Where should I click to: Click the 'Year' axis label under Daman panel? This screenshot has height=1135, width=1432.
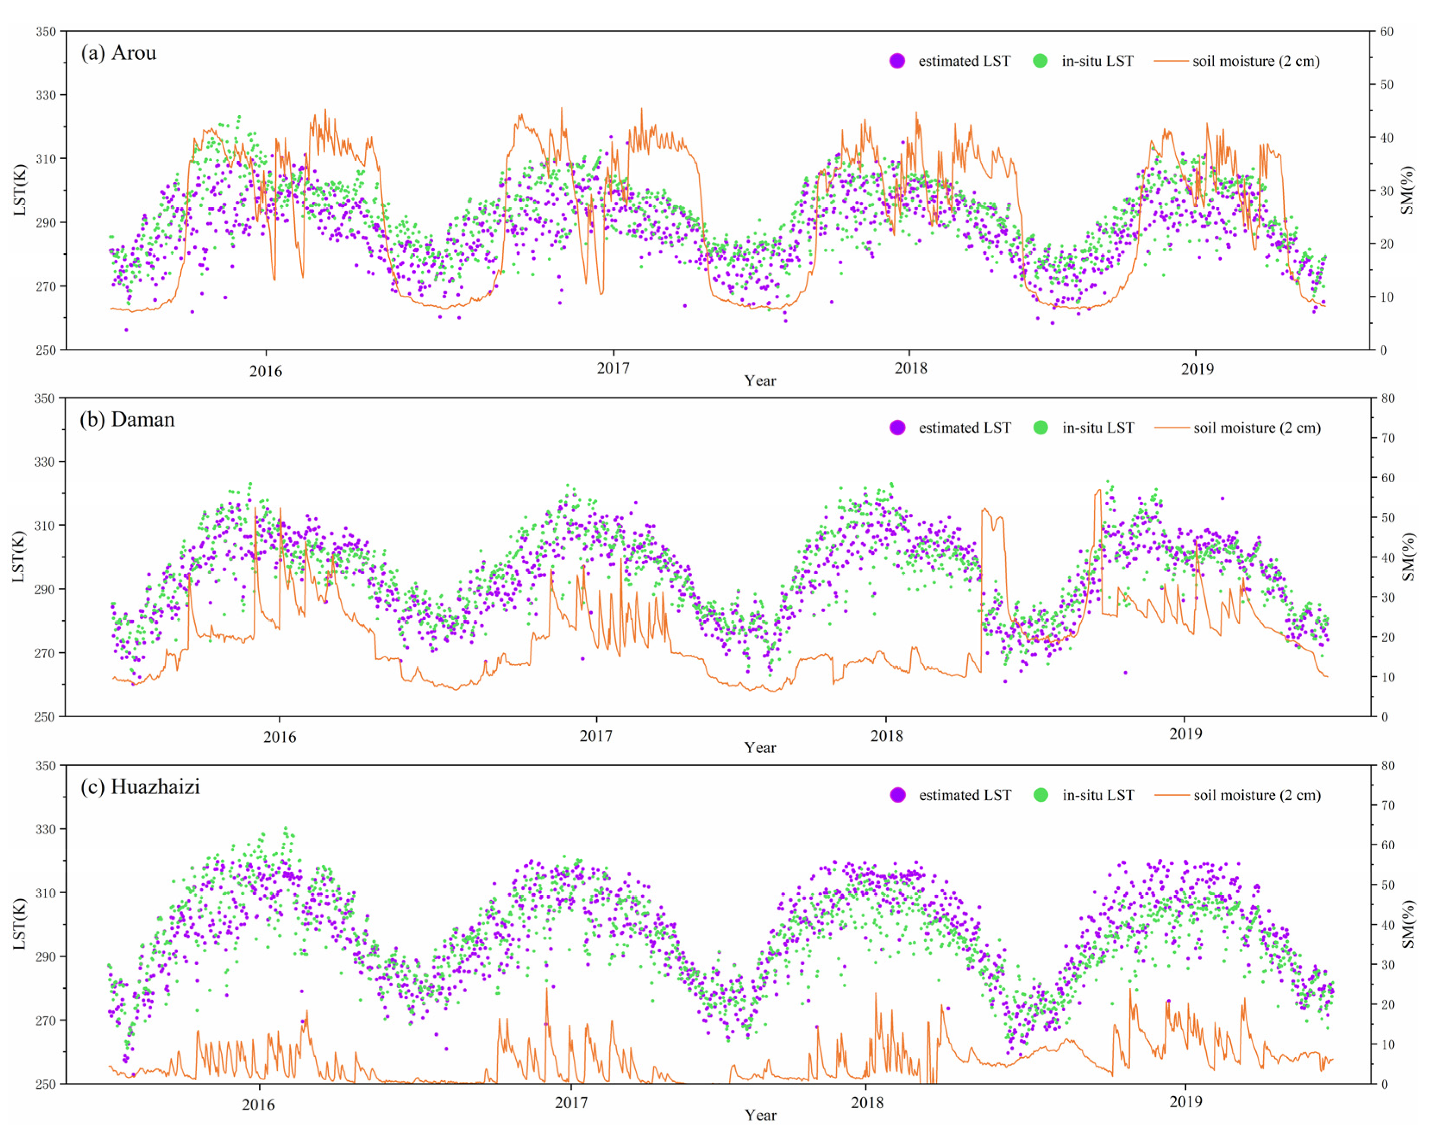(x=760, y=747)
